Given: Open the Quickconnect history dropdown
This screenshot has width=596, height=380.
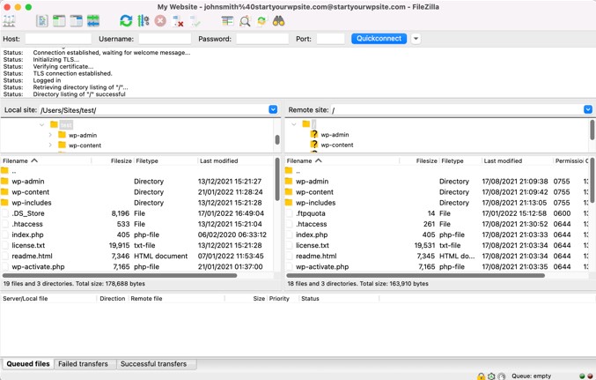Looking at the screenshot, I should coord(416,39).
